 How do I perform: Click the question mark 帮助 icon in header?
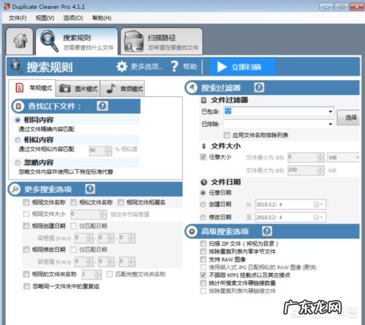point(175,67)
